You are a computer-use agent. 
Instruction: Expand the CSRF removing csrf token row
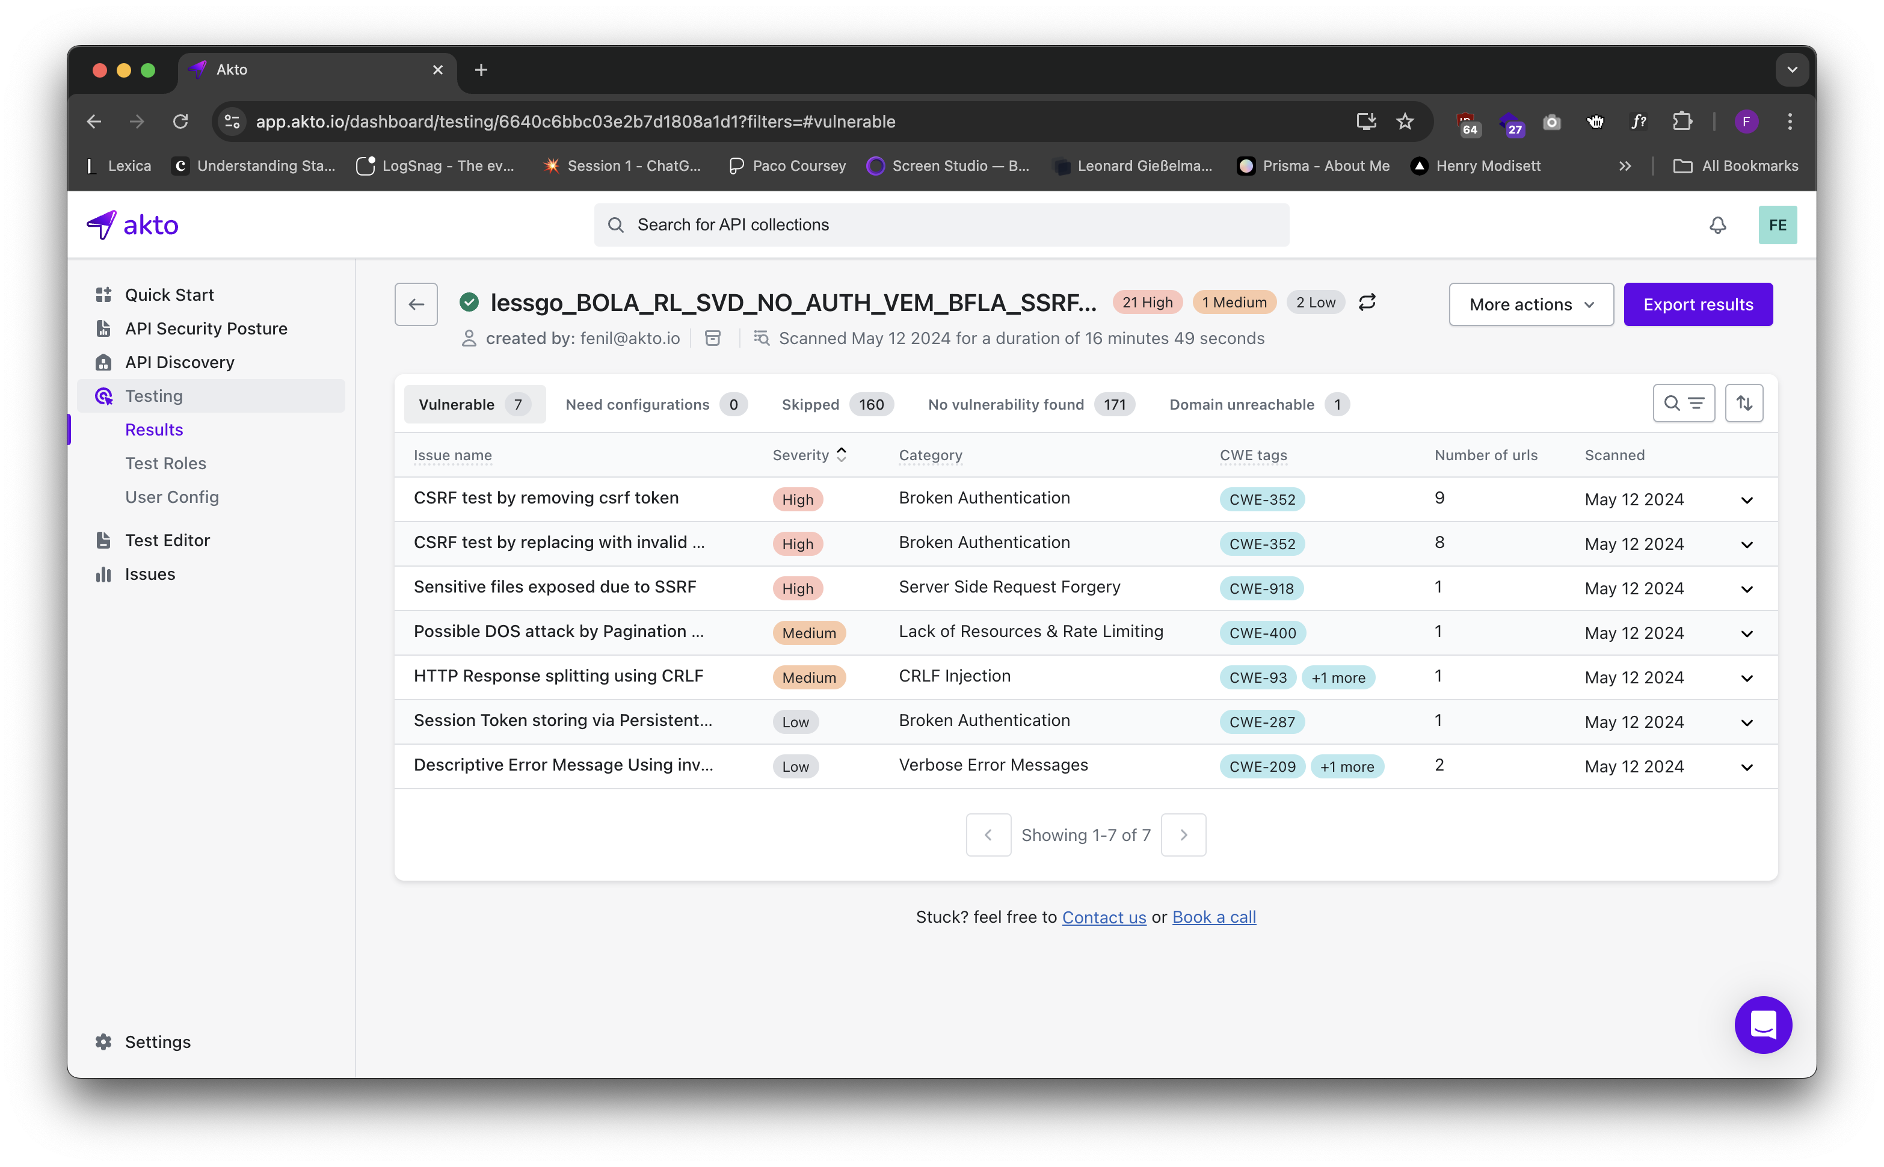(x=1747, y=500)
